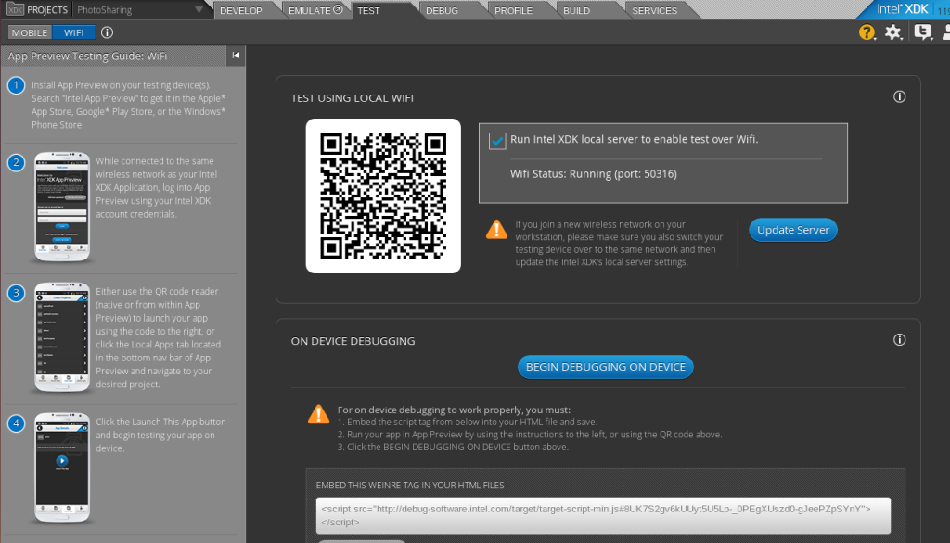Select the WIFI testing mode
Screen dimensions: 950x543
73,32
